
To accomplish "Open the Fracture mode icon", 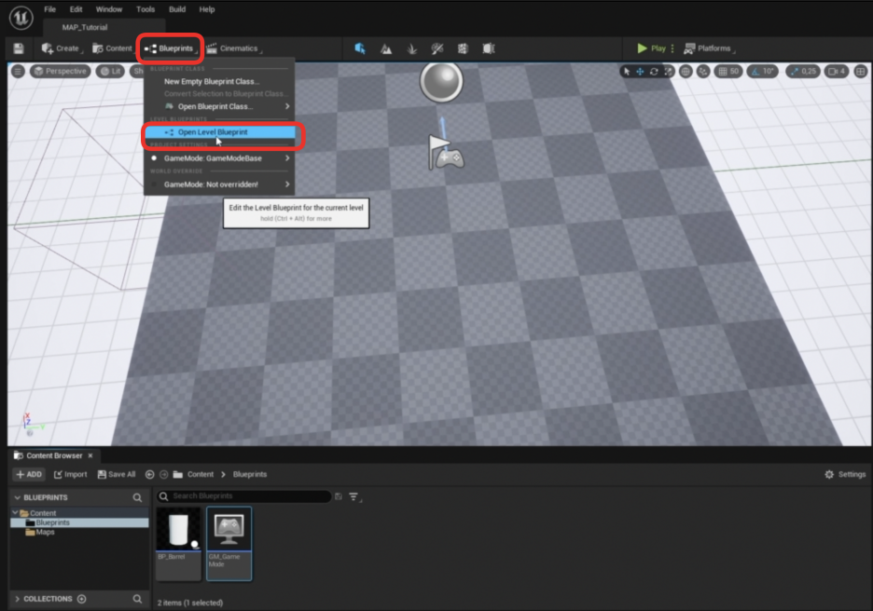I will point(463,49).
